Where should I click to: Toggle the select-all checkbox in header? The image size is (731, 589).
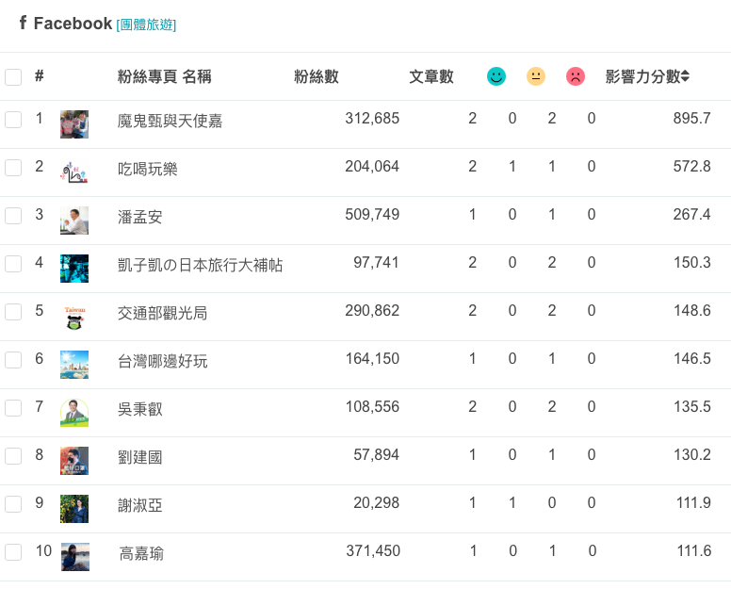coord(13,77)
